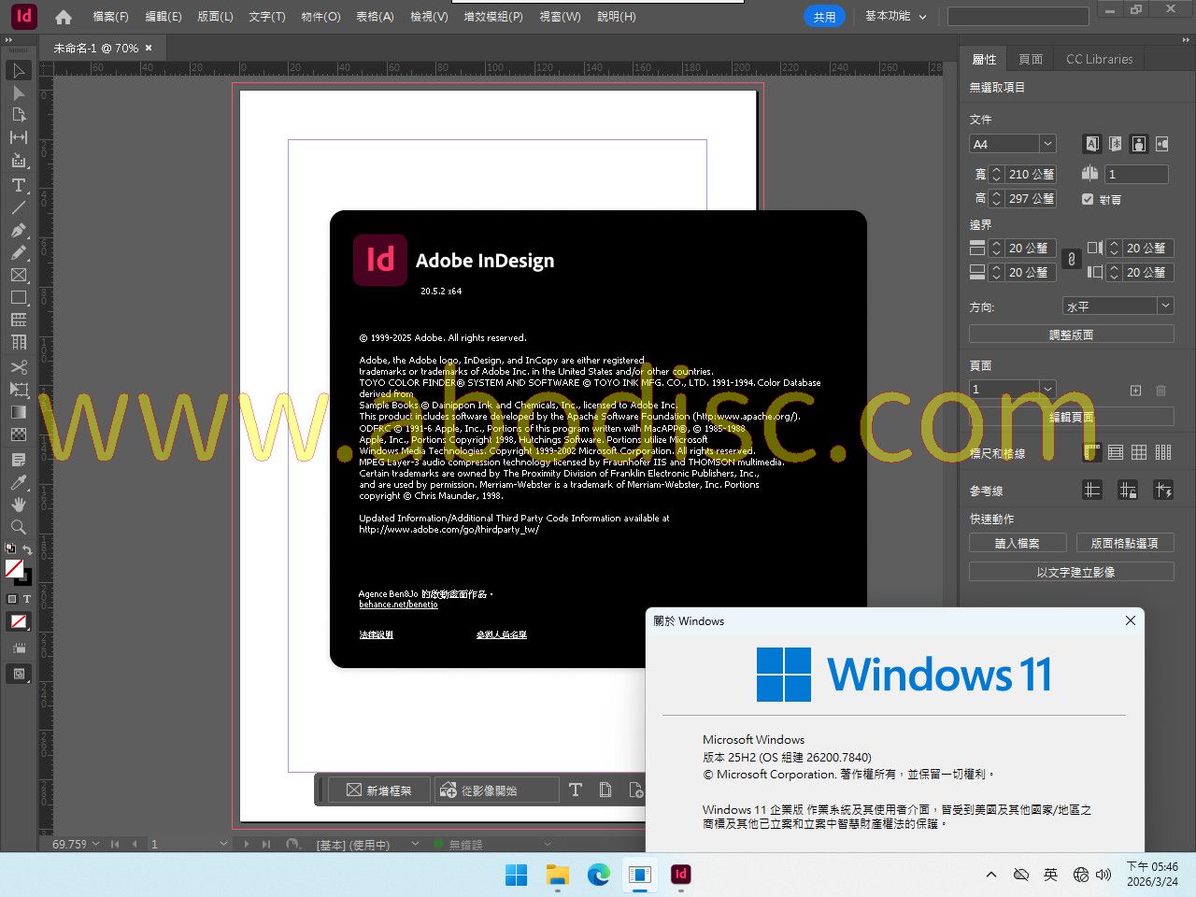Open the 基本功能 workspace dropdown
1196x897 pixels.
pos(895,16)
